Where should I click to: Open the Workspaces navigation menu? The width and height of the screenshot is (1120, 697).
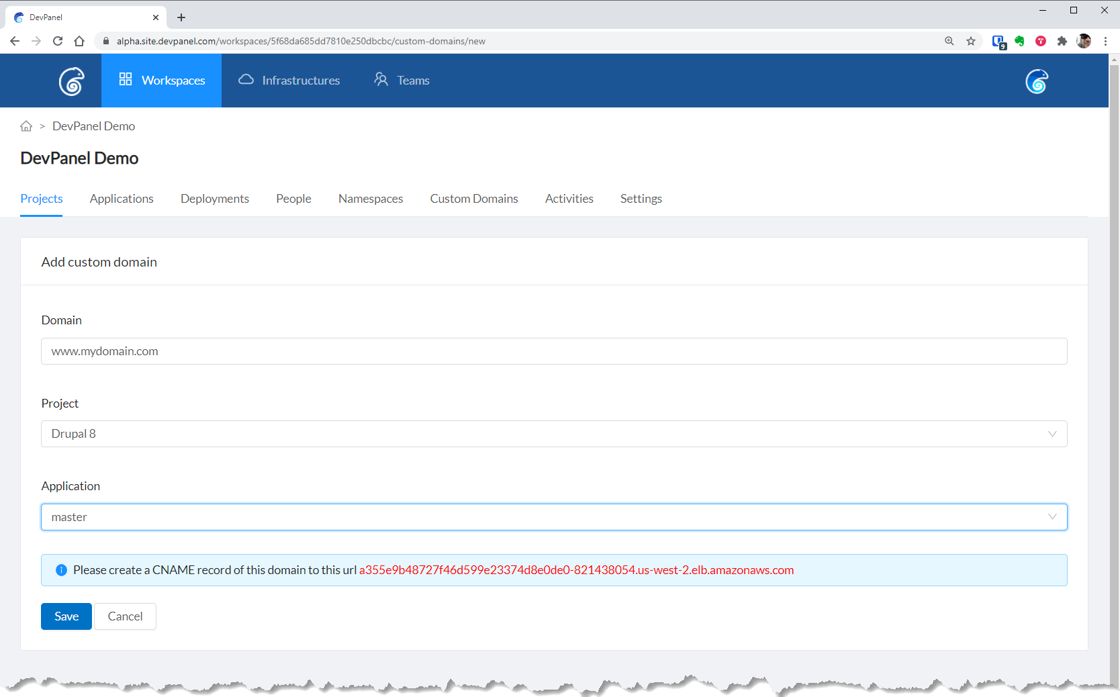[x=162, y=81]
